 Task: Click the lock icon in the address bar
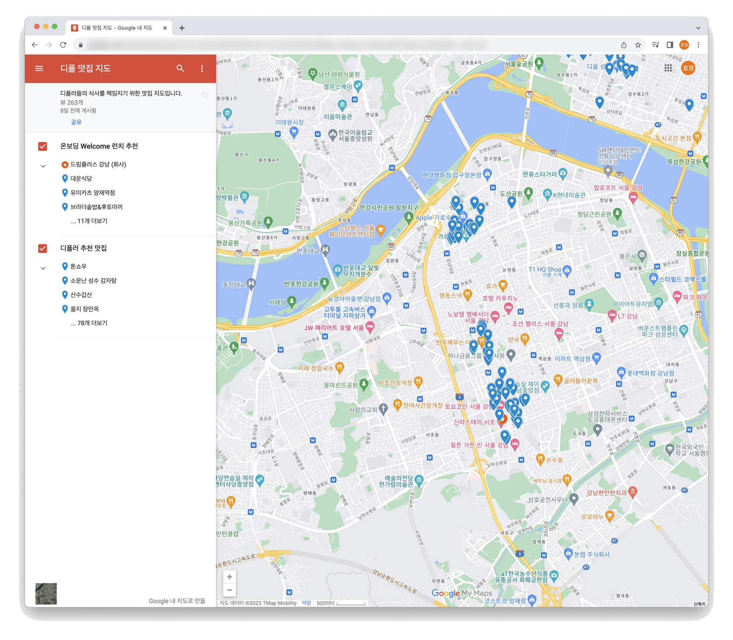(81, 45)
